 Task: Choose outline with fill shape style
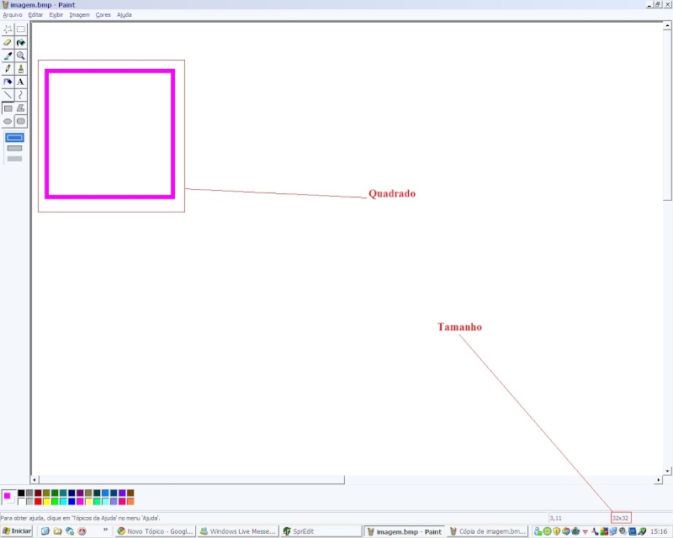click(x=14, y=148)
